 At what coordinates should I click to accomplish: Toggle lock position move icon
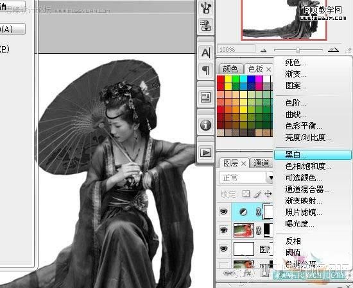tap(268, 194)
